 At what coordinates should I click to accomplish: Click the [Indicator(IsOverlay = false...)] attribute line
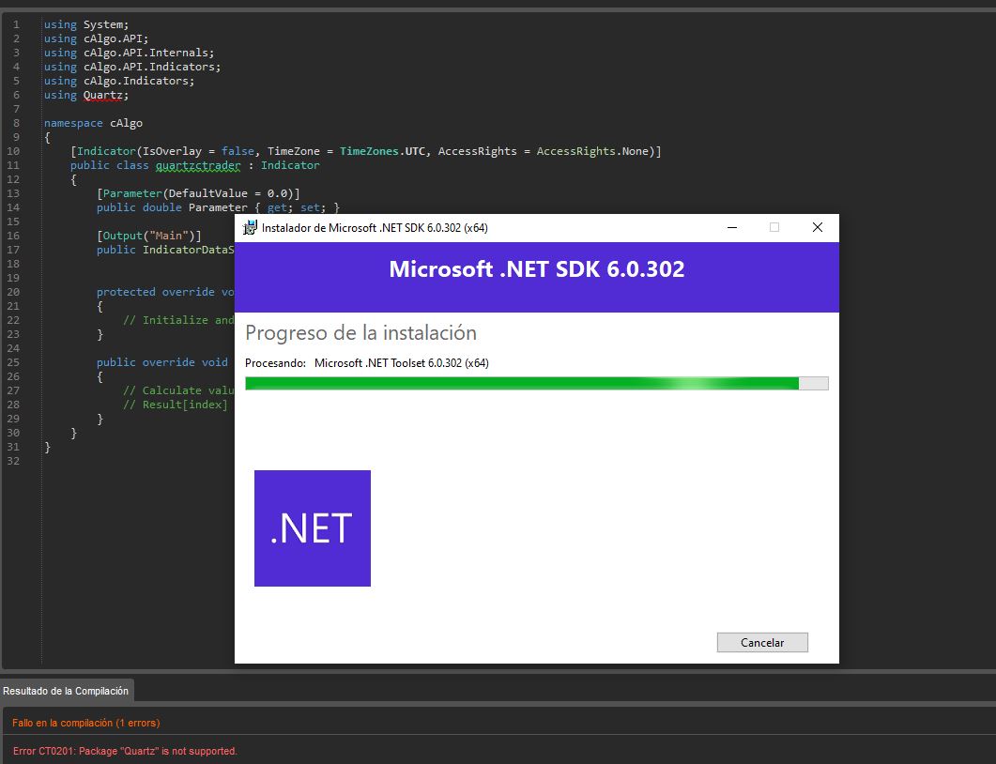(x=366, y=151)
